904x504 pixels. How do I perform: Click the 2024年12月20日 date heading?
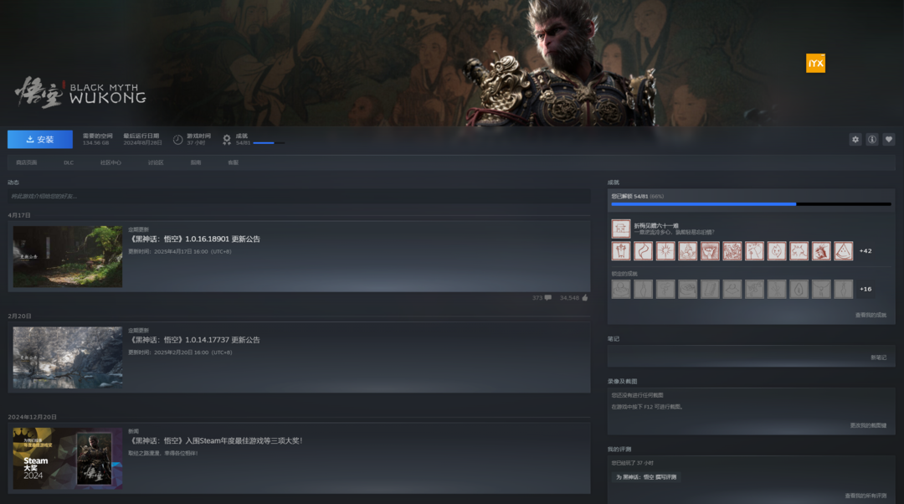[33, 417]
